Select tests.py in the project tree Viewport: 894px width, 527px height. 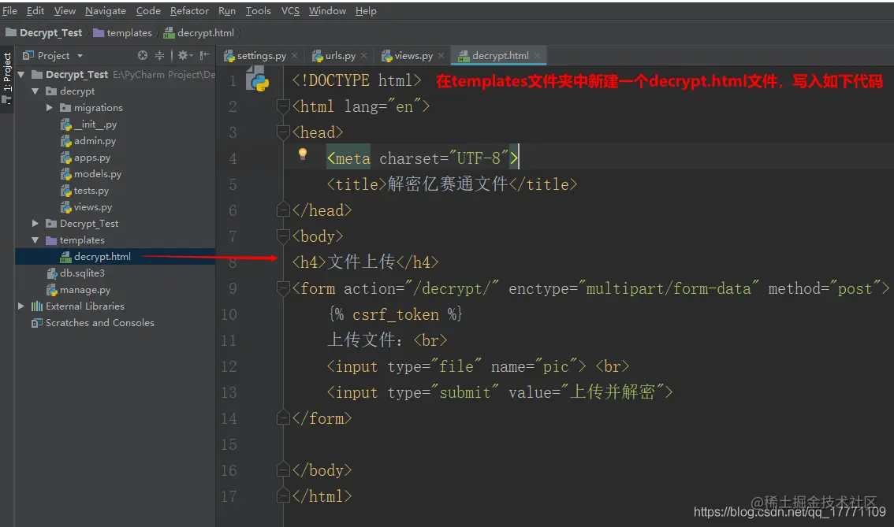(91, 191)
